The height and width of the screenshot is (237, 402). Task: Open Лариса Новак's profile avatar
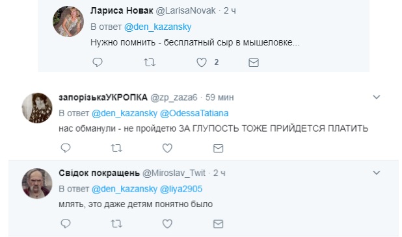coord(68,21)
